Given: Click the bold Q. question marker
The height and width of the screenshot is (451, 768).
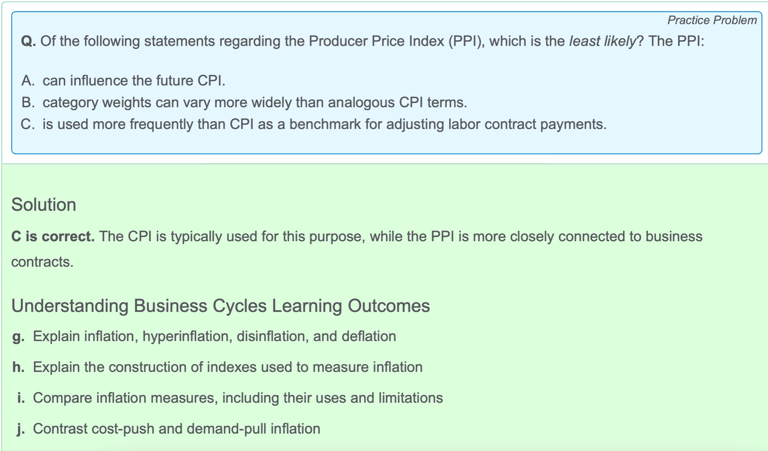Looking at the screenshot, I should pyautogui.click(x=28, y=41).
